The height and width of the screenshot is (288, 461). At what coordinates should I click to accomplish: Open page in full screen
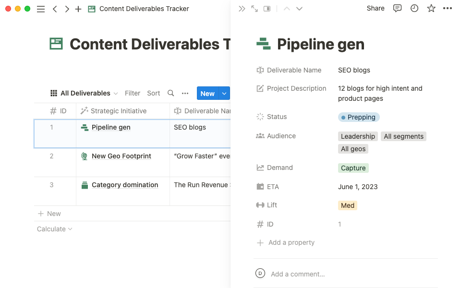[x=255, y=9]
